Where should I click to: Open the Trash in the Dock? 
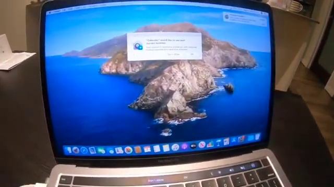(x=258, y=137)
